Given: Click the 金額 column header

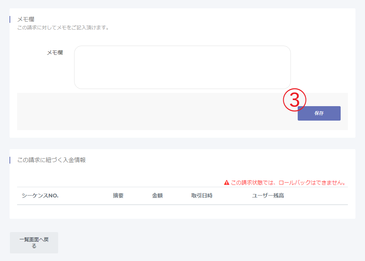Looking at the screenshot, I should click(x=157, y=196).
